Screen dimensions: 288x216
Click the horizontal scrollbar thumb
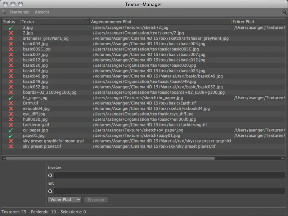click(110, 158)
